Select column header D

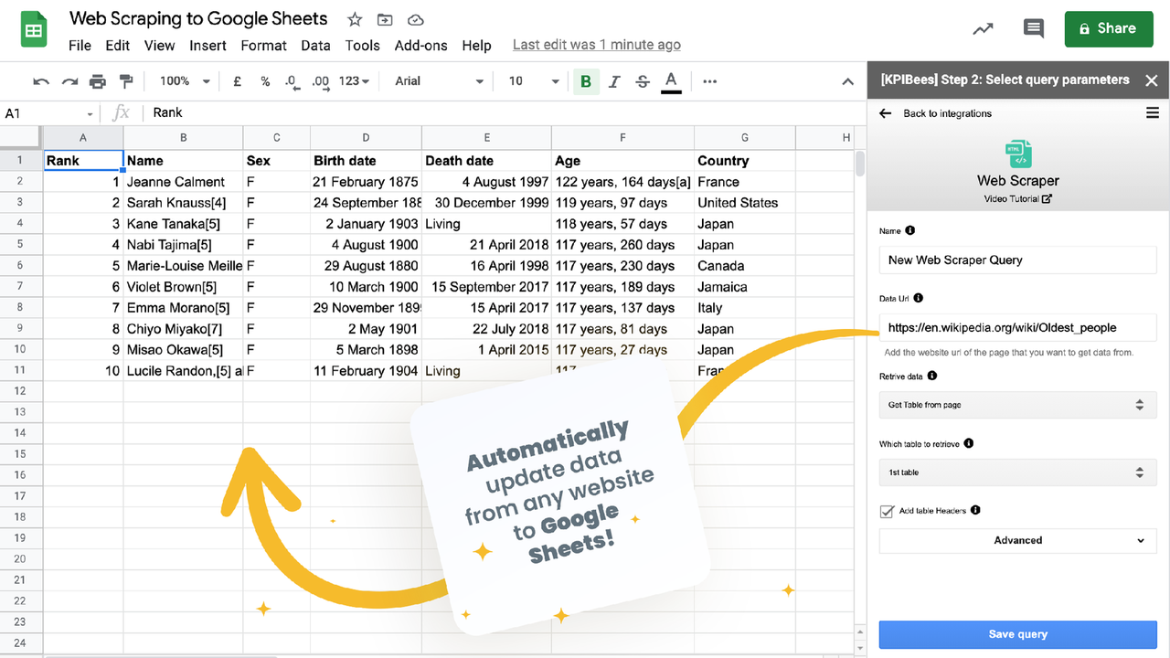pyautogui.click(x=366, y=137)
